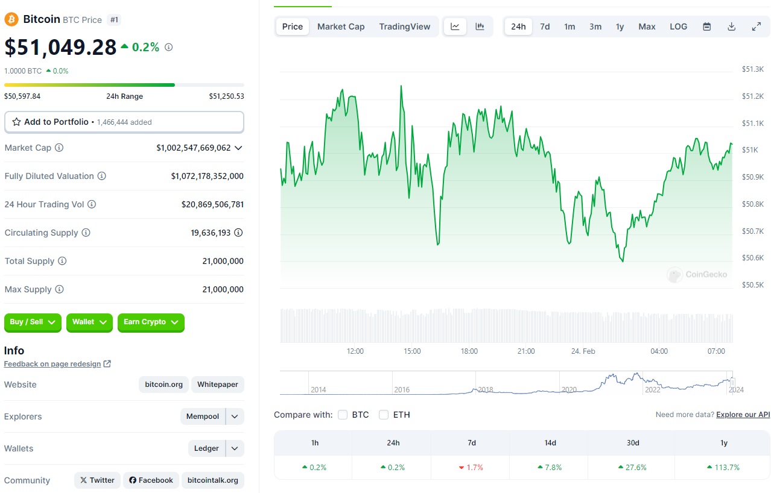Expand Wallets dropdown arrow next to Ledger

click(235, 448)
